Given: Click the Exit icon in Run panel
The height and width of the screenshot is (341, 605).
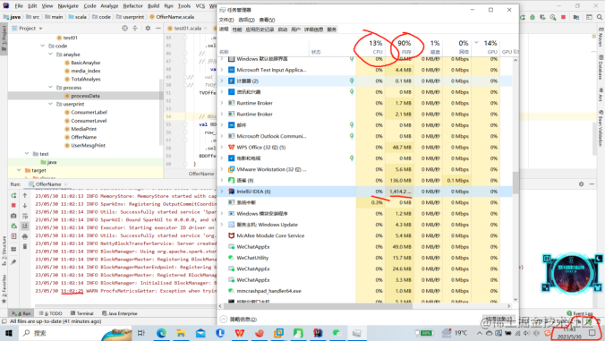Looking at the screenshot, I should [x=13, y=236].
